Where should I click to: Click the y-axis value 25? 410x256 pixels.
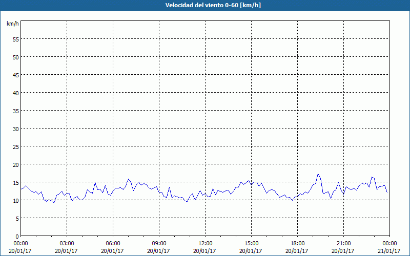tap(16, 146)
